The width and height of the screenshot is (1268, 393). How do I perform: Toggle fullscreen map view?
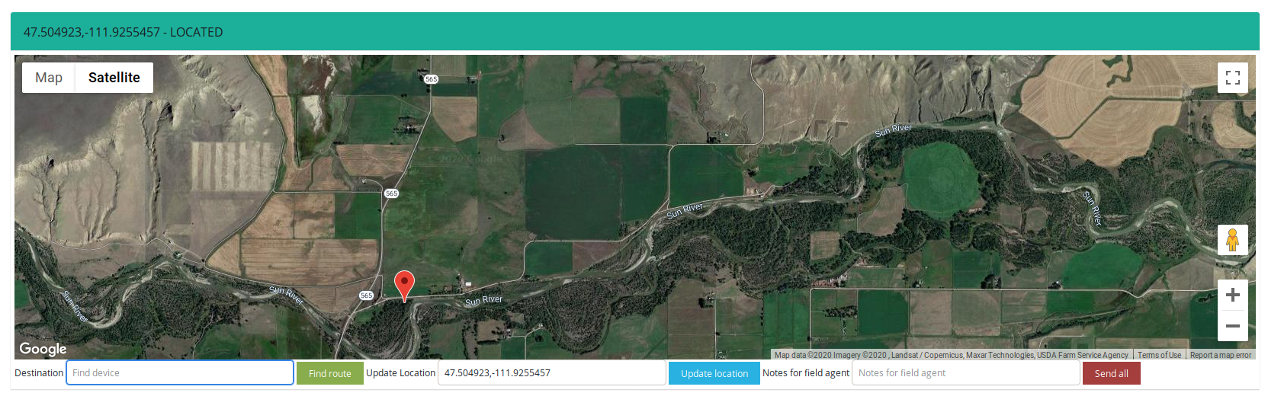(1232, 78)
